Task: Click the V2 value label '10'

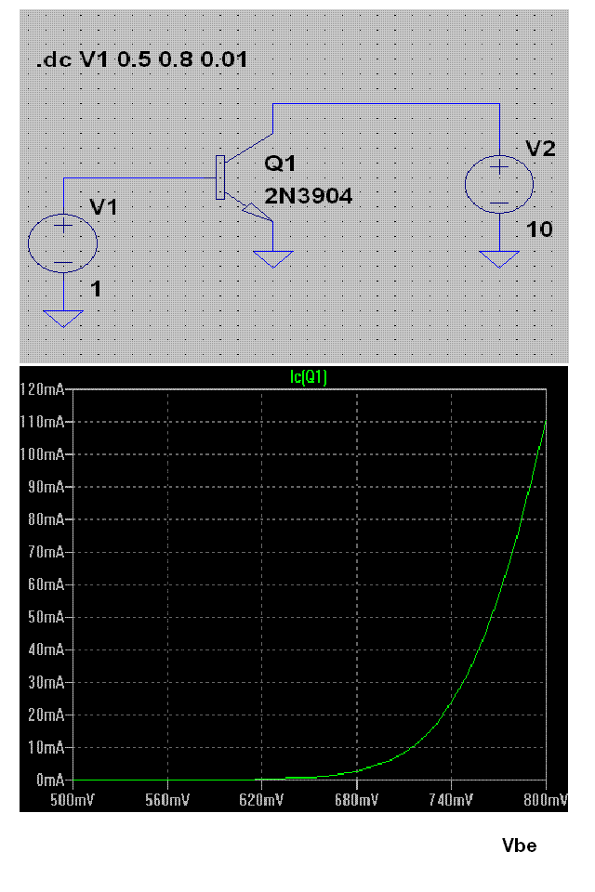Action: pos(539,230)
